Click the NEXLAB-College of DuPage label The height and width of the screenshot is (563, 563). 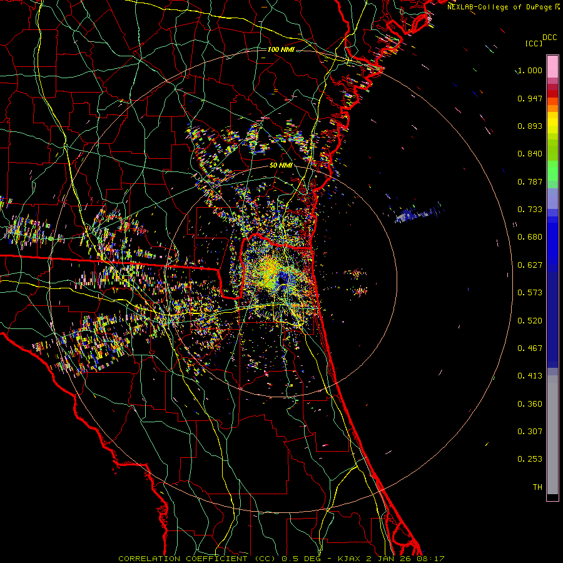pyautogui.click(x=504, y=7)
